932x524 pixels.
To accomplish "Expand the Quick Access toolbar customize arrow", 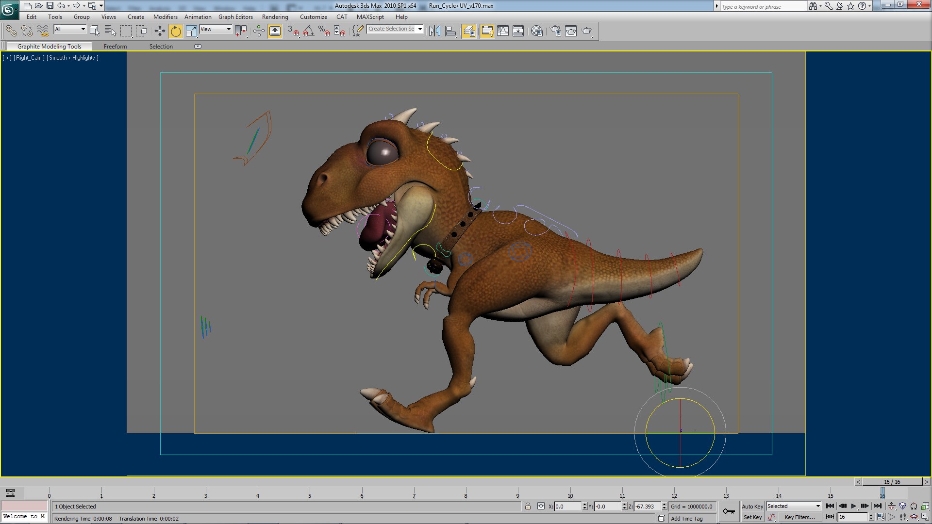I will 101,6.
